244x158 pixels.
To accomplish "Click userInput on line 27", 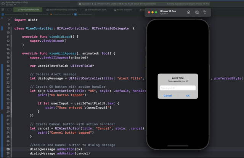I will point(60,103).
